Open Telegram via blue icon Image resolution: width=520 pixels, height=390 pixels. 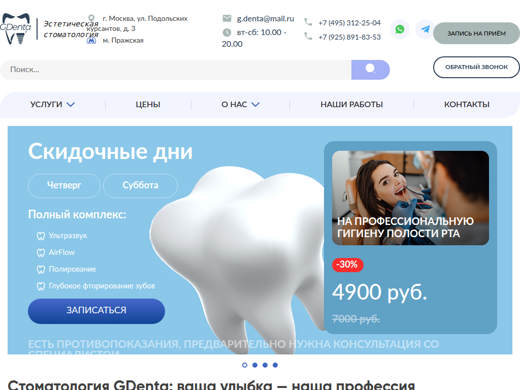coord(425,29)
